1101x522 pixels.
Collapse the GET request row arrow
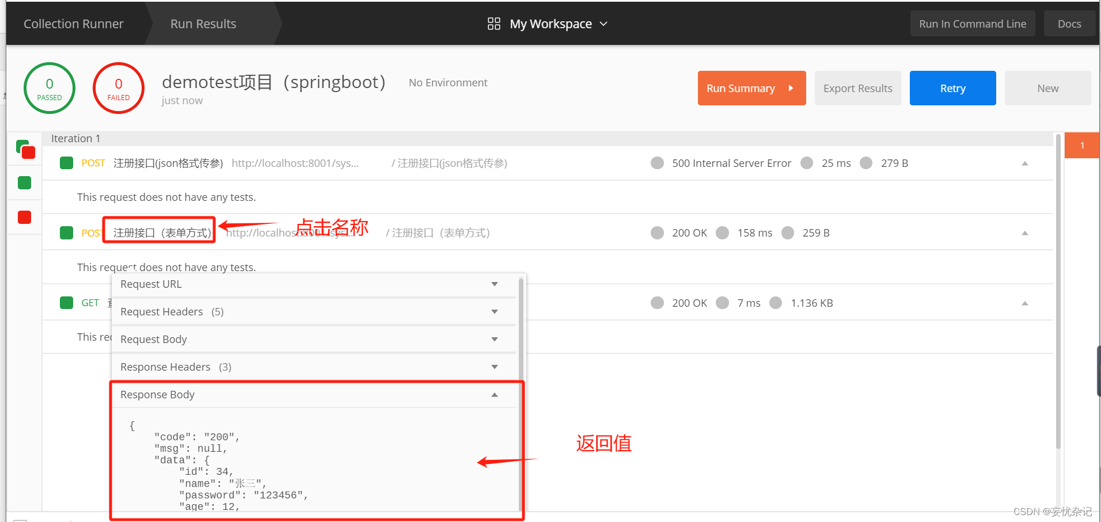[x=1025, y=303]
